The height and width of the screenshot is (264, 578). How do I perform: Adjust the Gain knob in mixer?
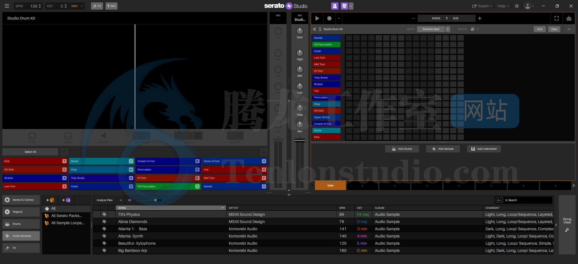300,31
